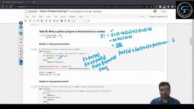The image size is (194, 109).
Task: Click the browser address bar URL
Action: (x=81, y=7)
